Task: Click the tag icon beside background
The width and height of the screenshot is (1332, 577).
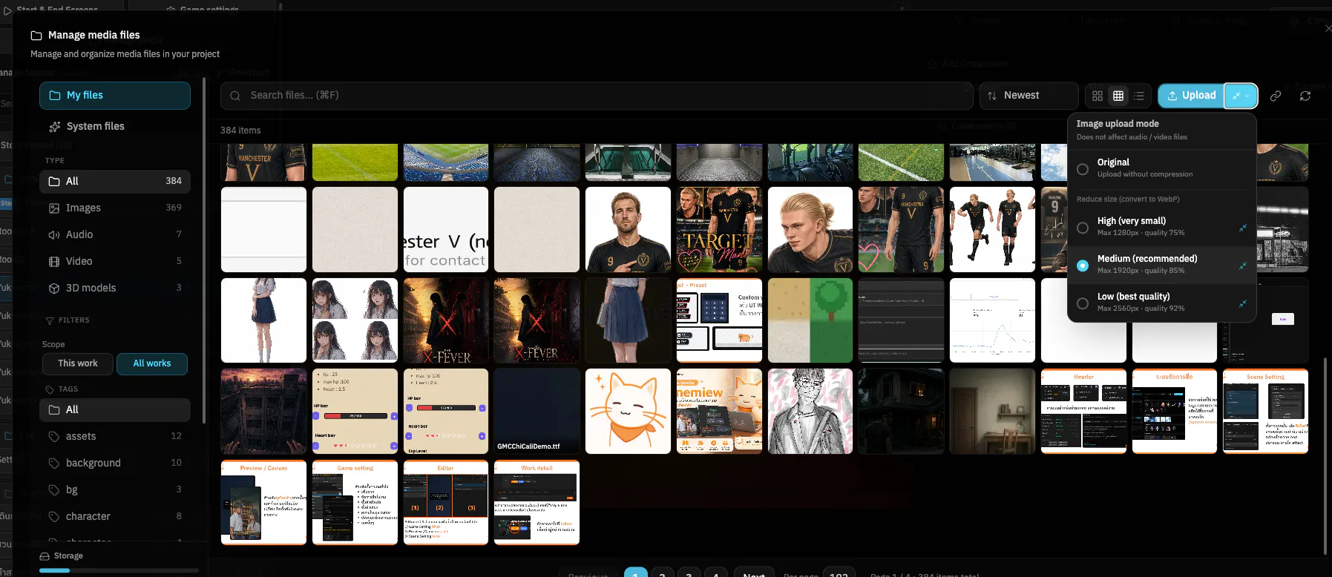Action: [x=54, y=464]
